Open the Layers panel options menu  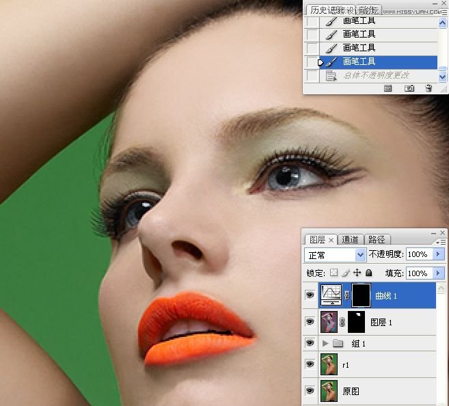click(441, 242)
